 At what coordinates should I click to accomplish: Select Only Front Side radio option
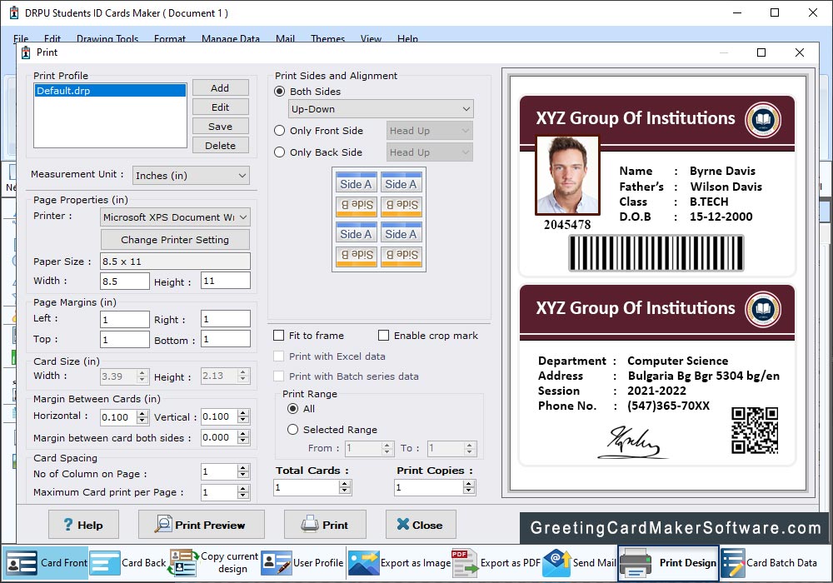click(x=279, y=131)
